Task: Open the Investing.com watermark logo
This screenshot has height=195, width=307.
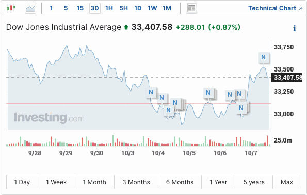Action: click(x=49, y=118)
